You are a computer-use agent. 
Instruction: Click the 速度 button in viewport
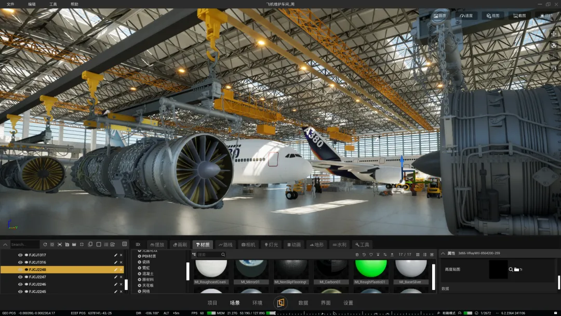click(x=466, y=16)
